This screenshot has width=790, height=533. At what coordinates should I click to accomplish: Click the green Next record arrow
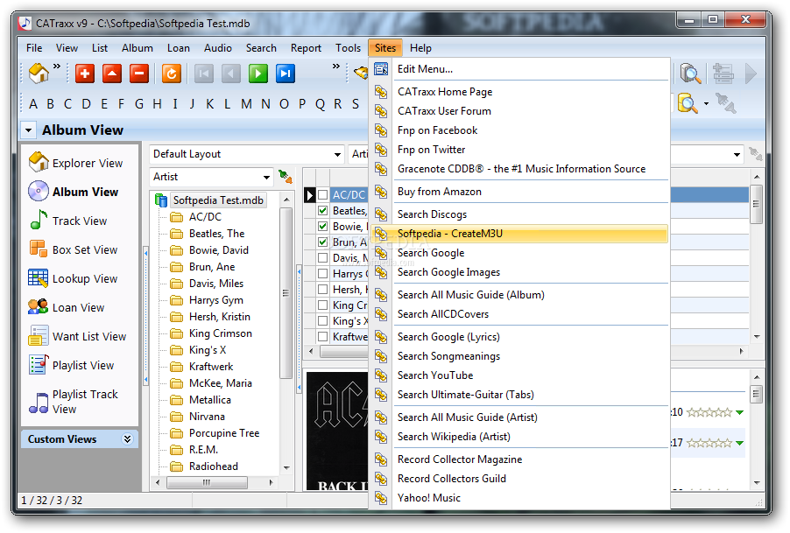pos(258,74)
